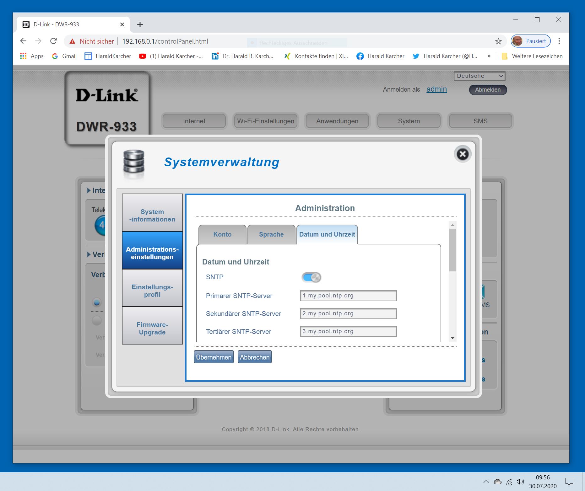Image resolution: width=585 pixels, height=491 pixels.
Task: Click the Abmelden logout button
Action: pos(488,90)
